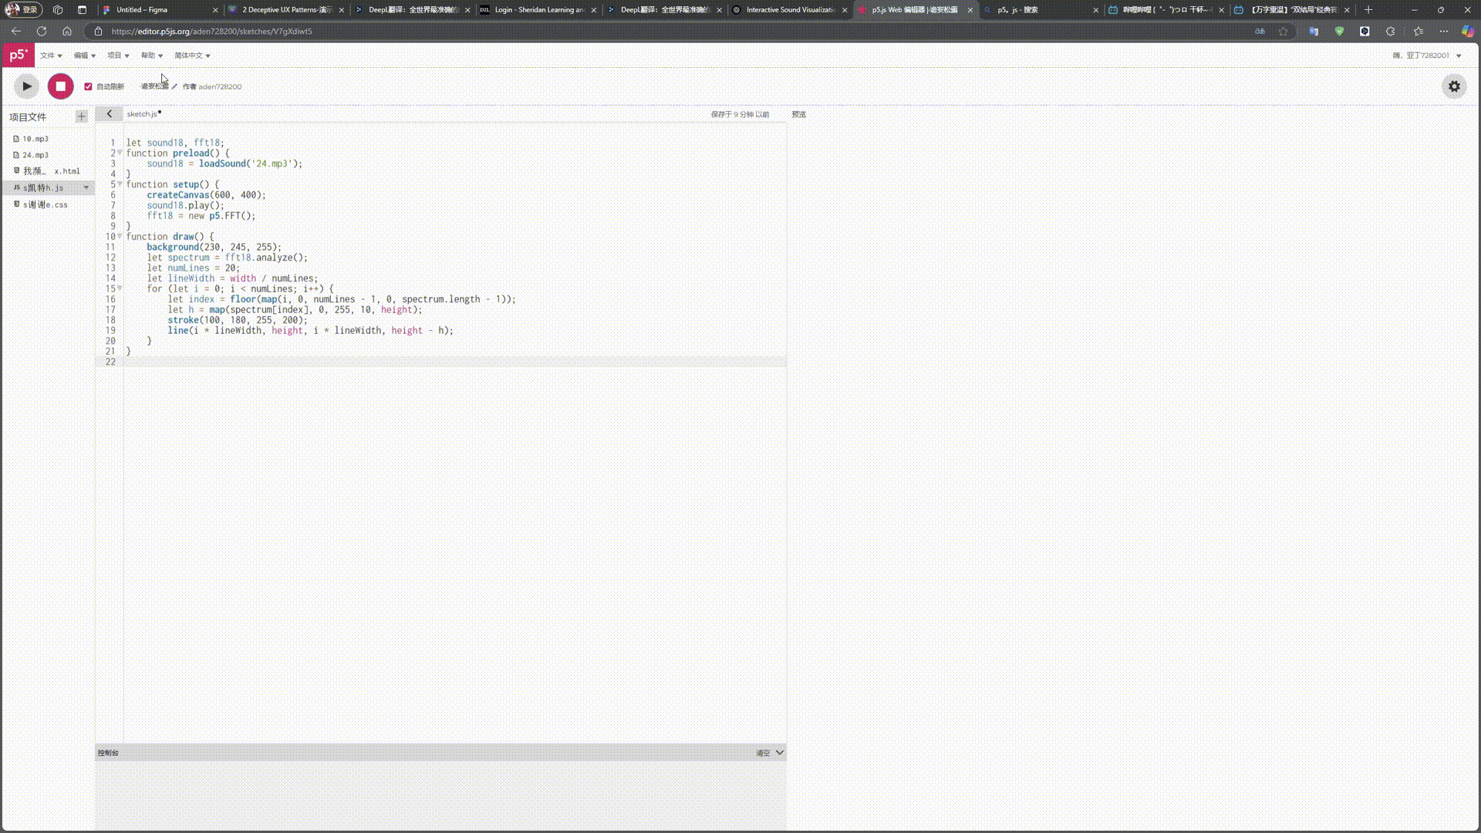The height and width of the screenshot is (833, 1481).
Task: Open author link aden728200
Action: [x=220, y=86]
